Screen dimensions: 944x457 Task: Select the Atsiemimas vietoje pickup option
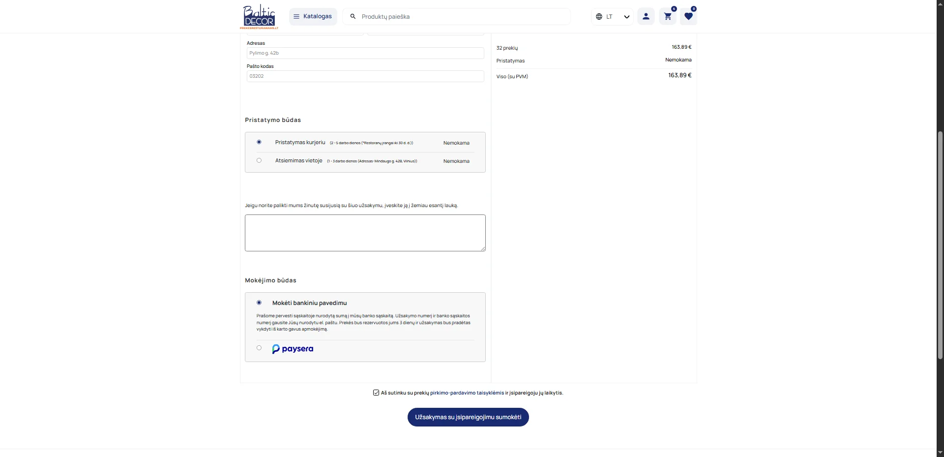point(259,160)
